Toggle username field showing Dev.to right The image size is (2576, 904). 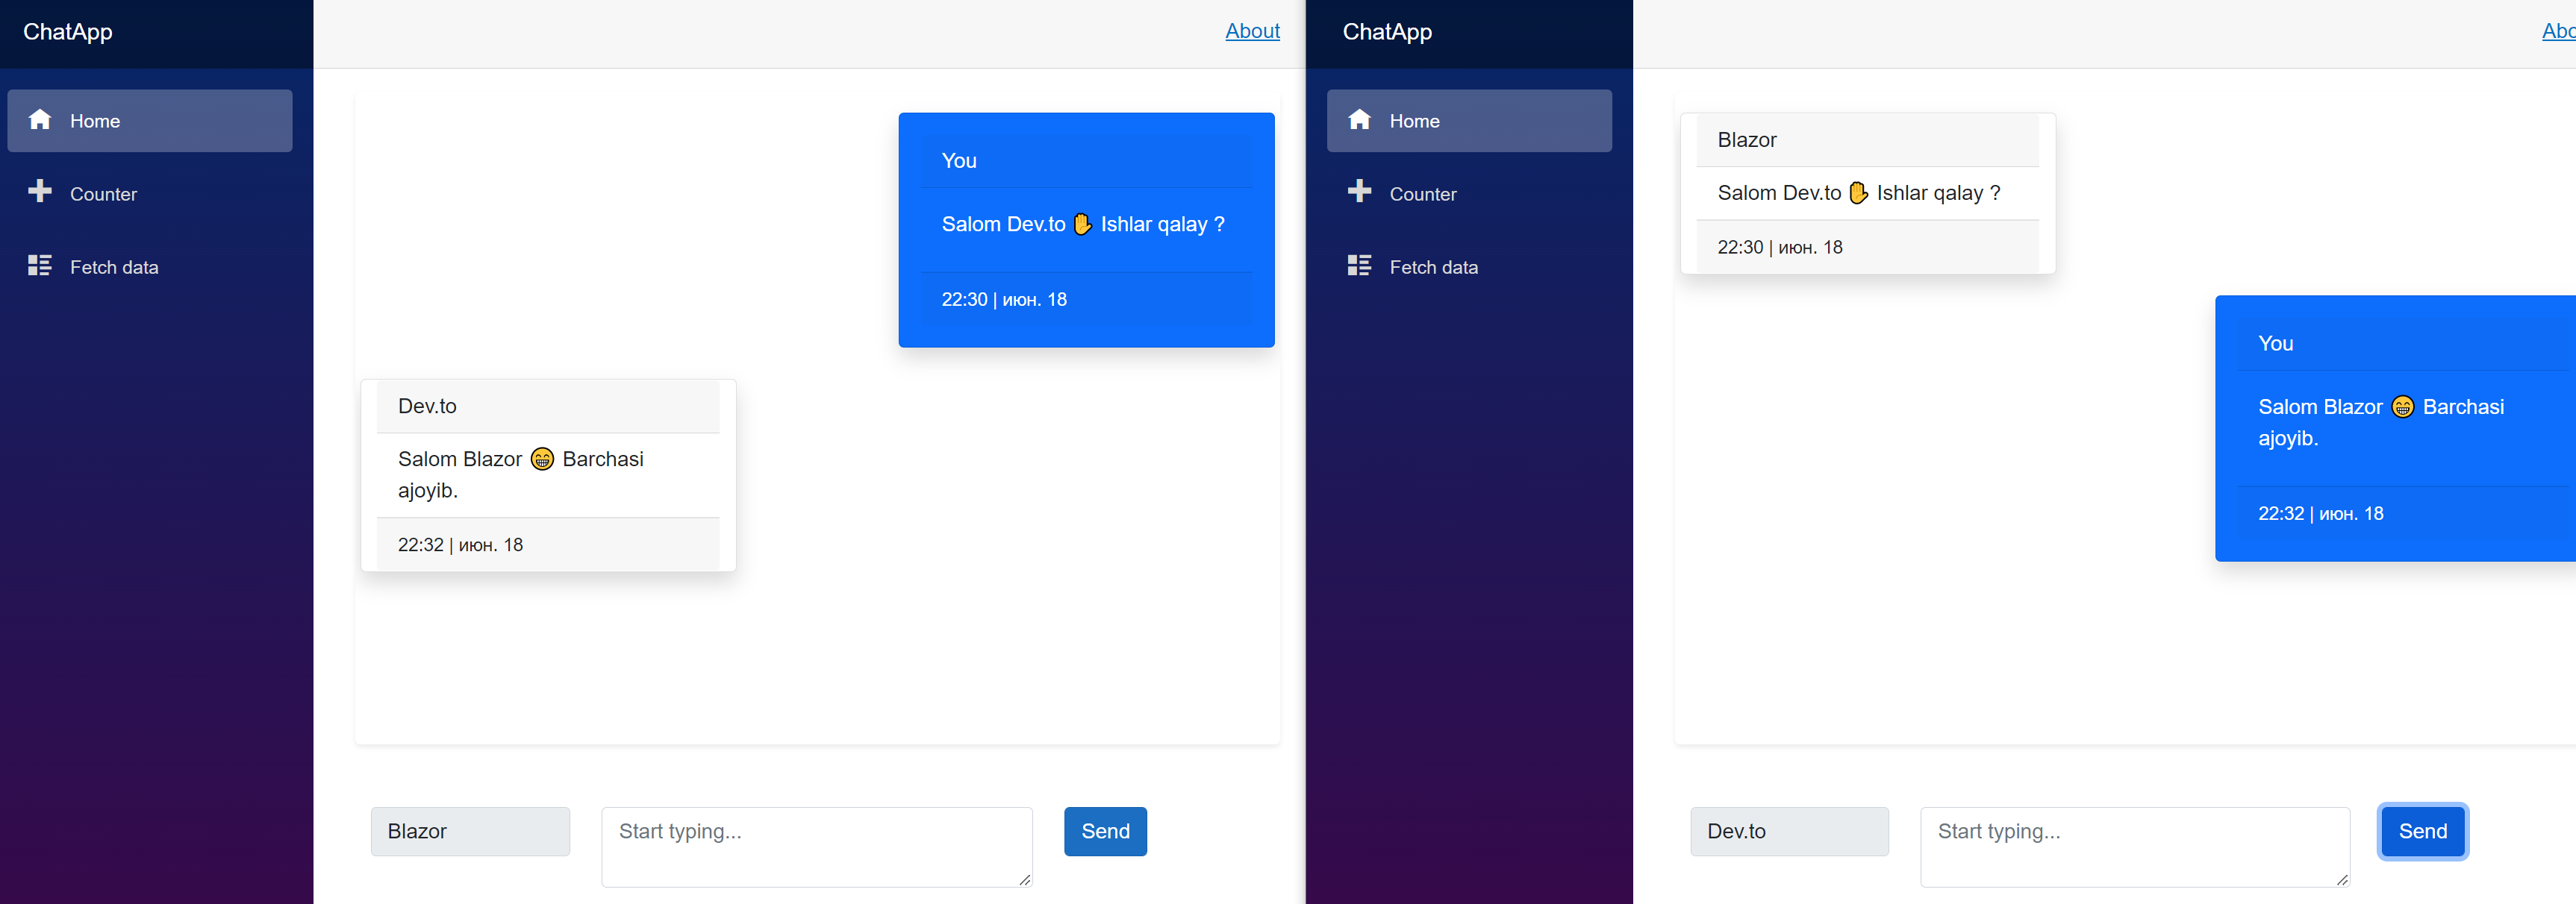(x=1789, y=832)
